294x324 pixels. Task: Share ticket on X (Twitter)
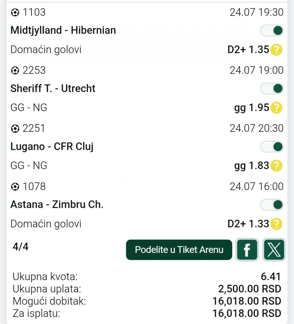(x=274, y=250)
